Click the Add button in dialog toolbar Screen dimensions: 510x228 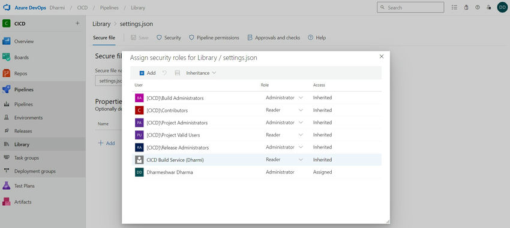point(148,73)
